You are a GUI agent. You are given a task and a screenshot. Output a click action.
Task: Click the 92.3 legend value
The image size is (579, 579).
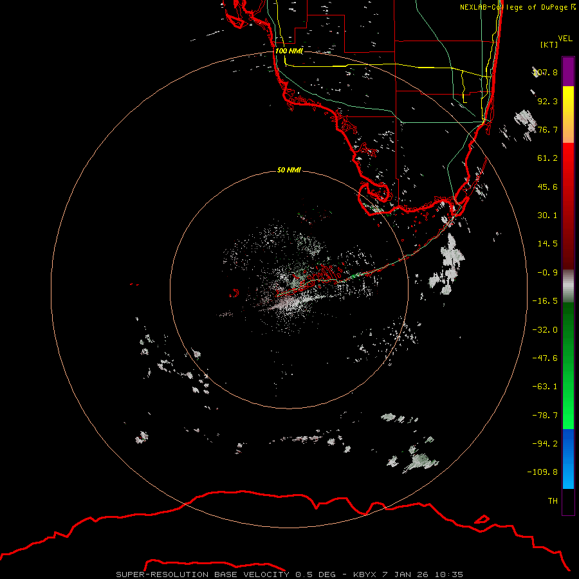[x=547, y=101]
